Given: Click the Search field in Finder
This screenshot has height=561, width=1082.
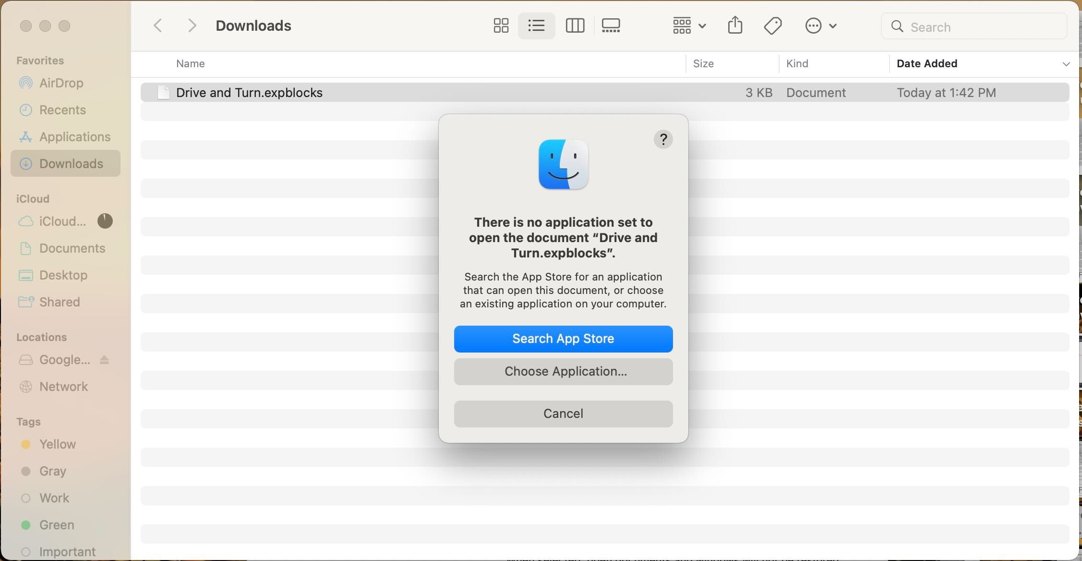Looking at the screenshot, I should pyautogui.click(x=974, y=26).
